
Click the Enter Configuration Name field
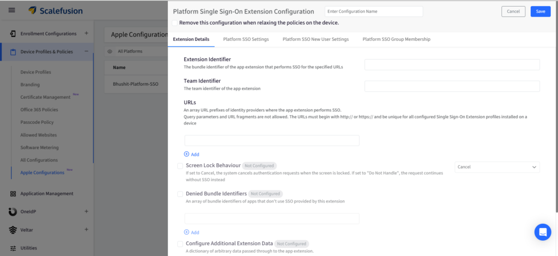click(373, 11)
